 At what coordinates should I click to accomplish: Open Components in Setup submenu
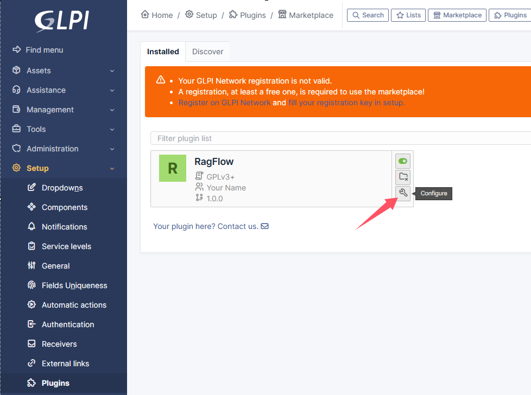click(x=65, y=207)
